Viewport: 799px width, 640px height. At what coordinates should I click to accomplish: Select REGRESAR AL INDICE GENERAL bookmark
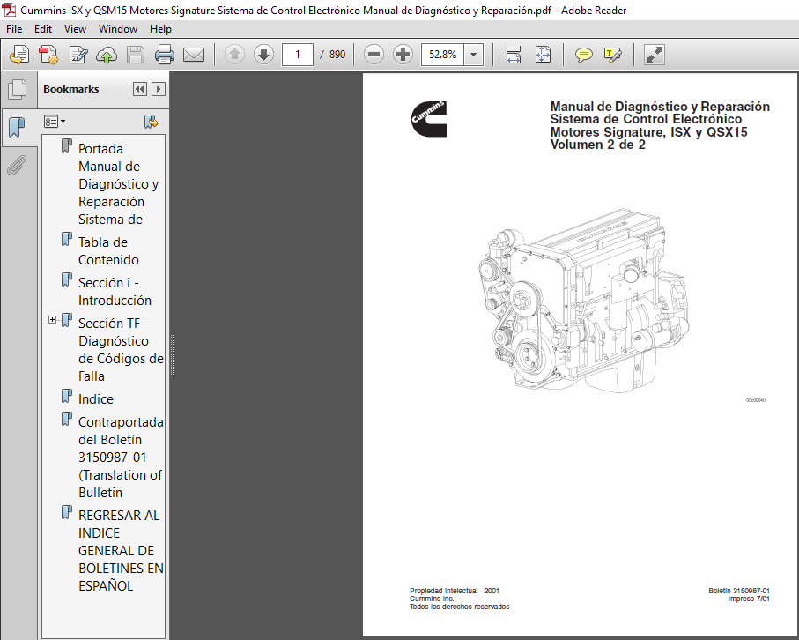121,551
